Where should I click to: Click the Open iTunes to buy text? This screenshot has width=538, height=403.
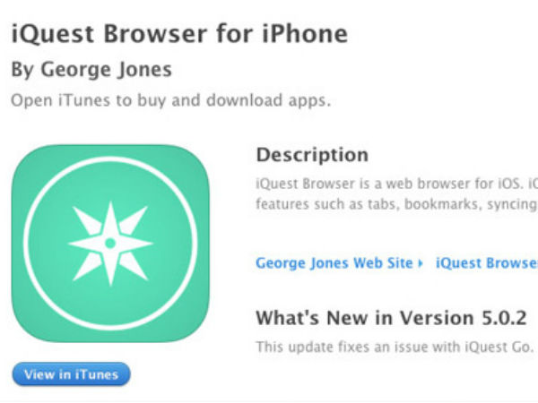coord(171,100)
